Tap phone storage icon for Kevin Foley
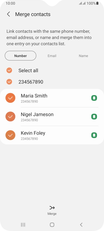The width and height of the screenshot is (104, 231). coord(94,135)
